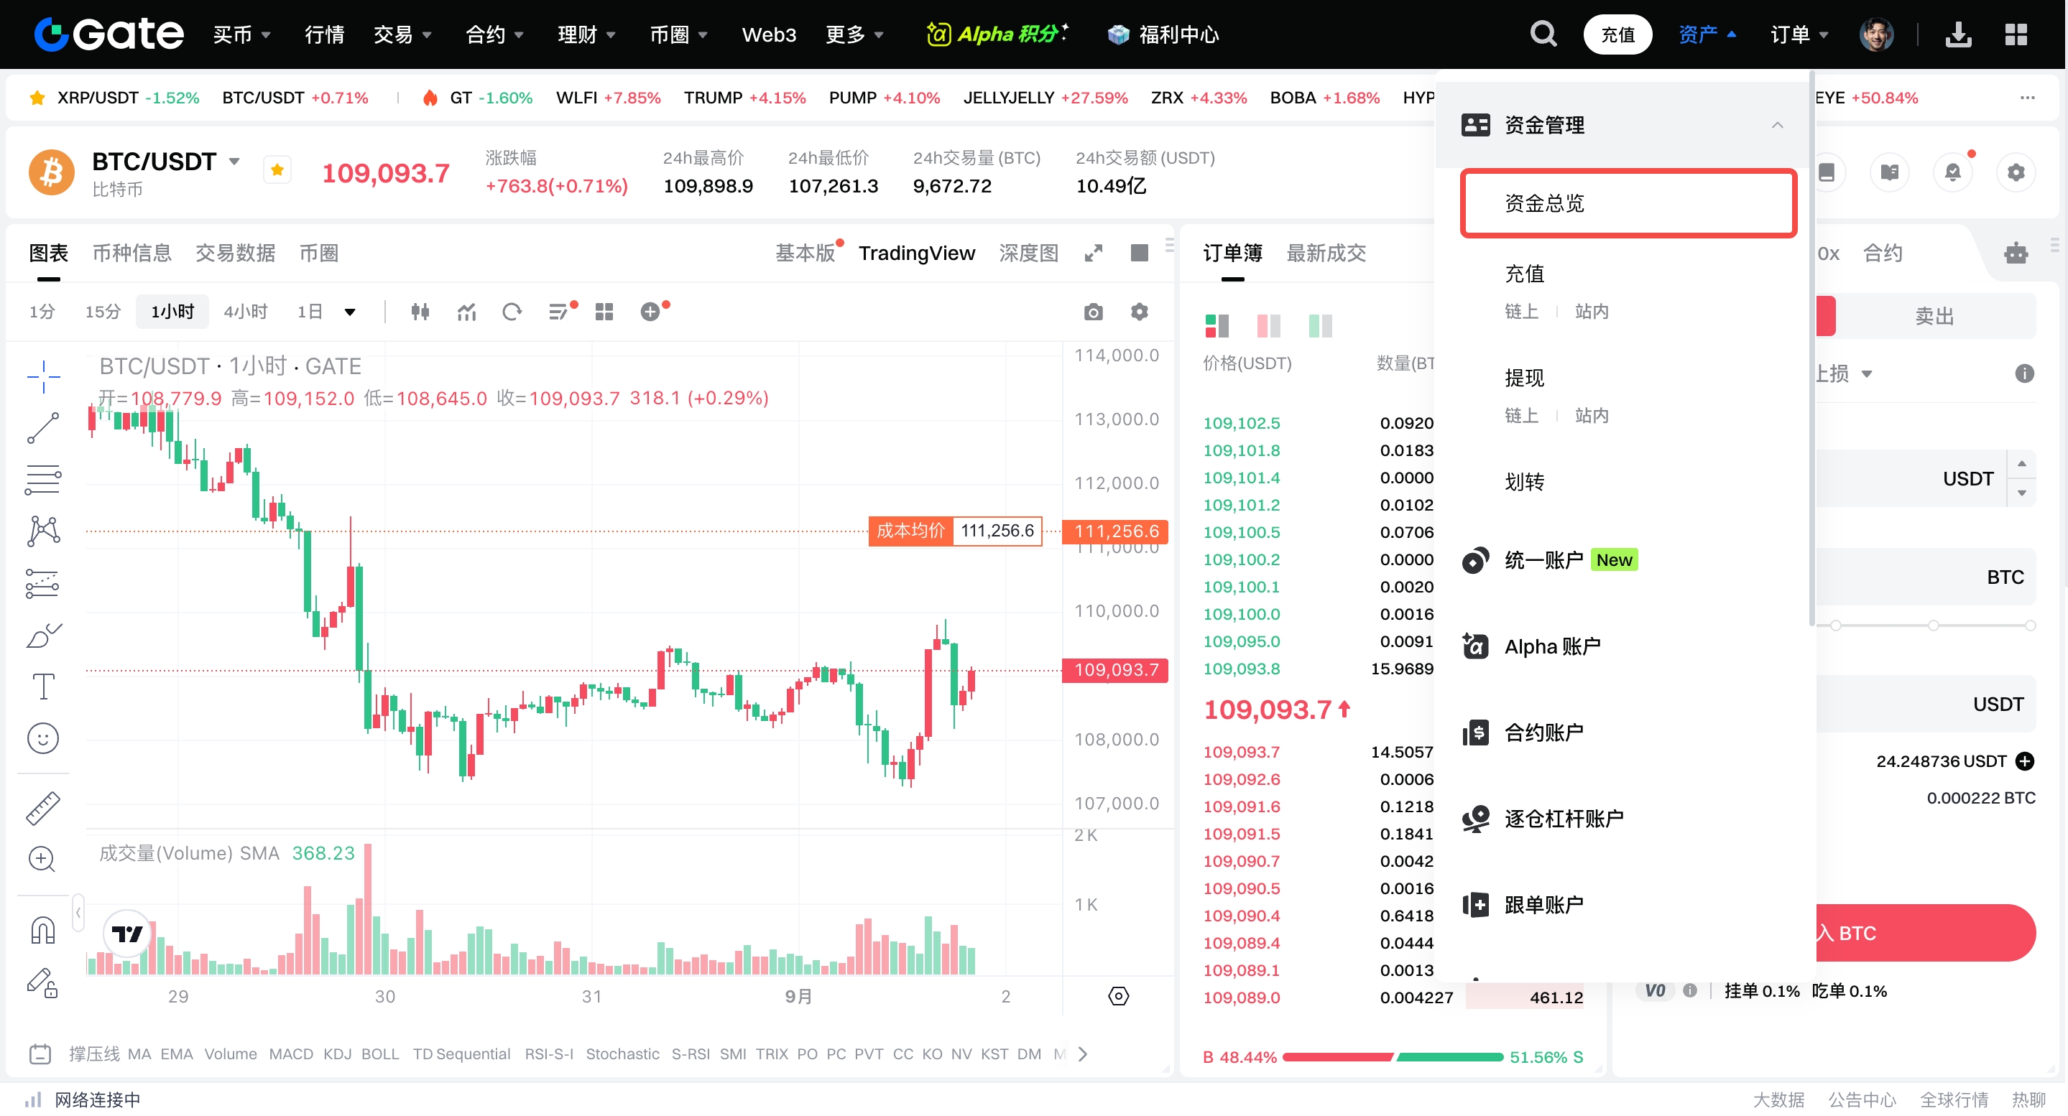
Task: Take a chart snapshot with camera icon
Action: coord(1093,311)
